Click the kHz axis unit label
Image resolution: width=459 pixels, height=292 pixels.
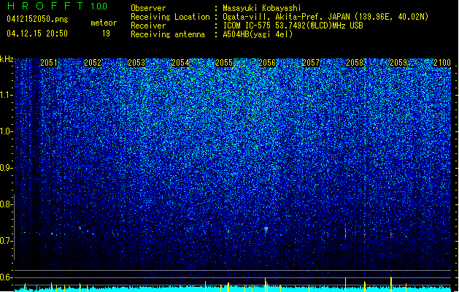(7, 59)
